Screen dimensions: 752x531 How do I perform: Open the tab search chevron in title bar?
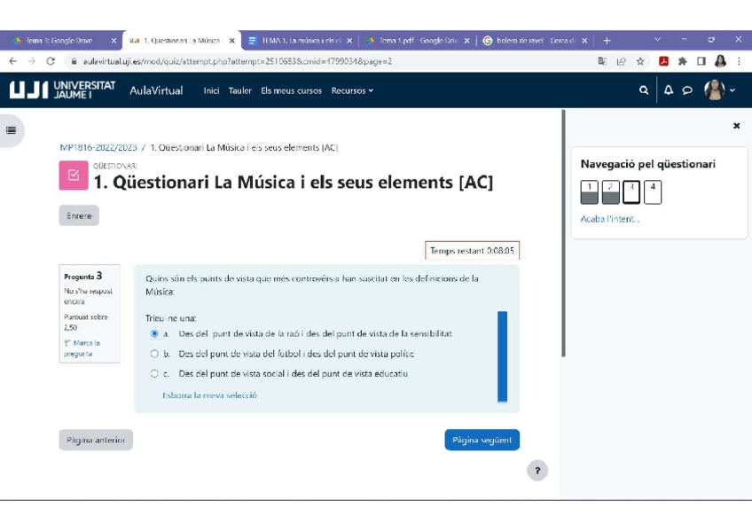pos(657,39)
